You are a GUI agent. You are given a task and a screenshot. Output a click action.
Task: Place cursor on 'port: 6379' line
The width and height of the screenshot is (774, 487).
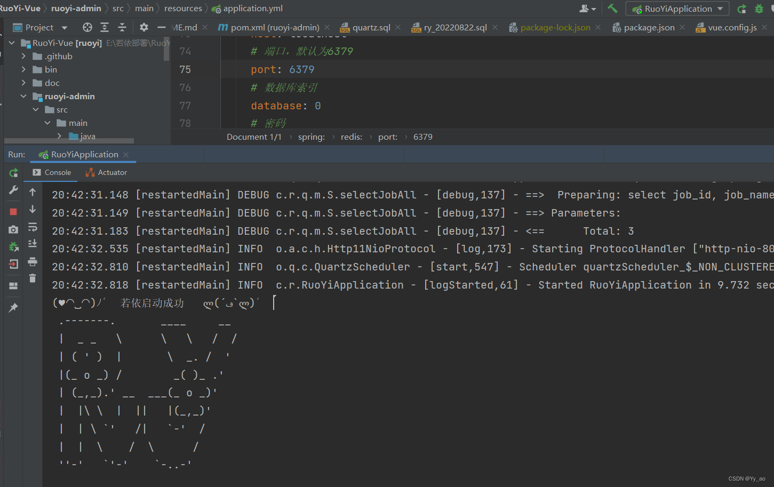[283, 69]
